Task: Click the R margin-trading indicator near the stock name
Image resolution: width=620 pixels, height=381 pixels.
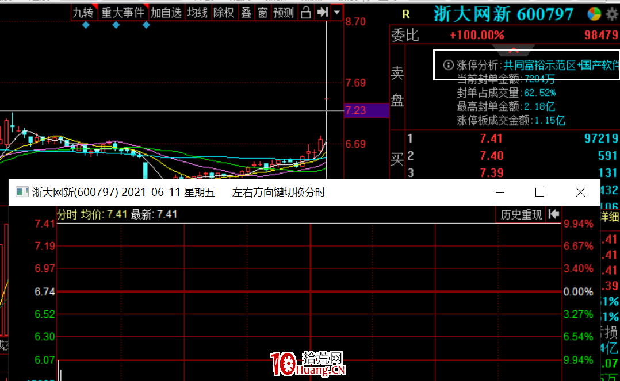Action: tap(407, 13)
